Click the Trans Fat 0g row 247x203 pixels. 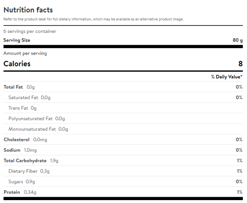coord(23,108)
